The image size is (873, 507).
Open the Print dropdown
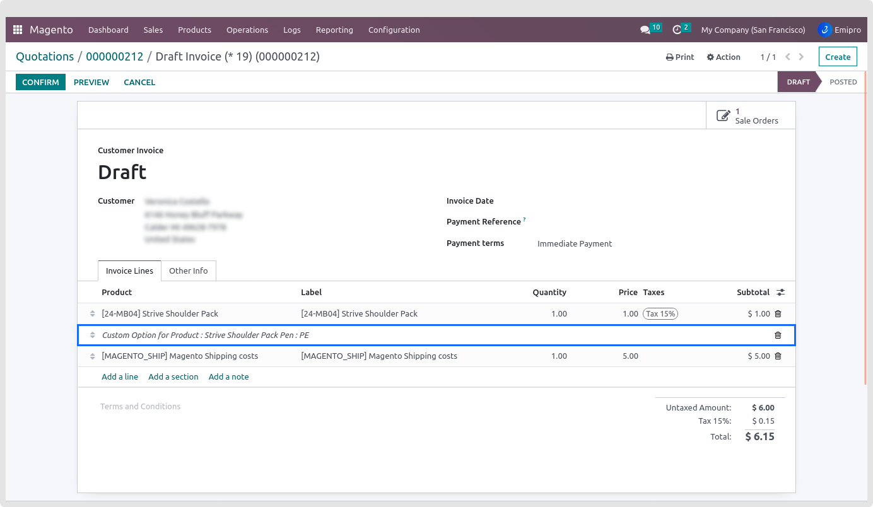point(680,57)
